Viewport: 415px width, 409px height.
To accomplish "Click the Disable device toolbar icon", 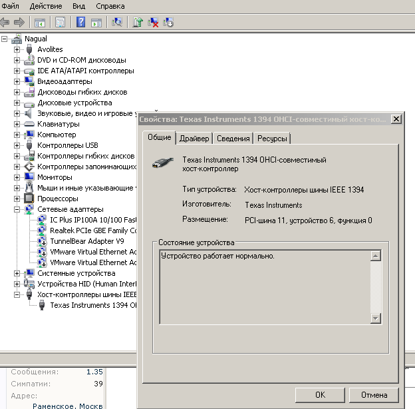I will 168,23.
